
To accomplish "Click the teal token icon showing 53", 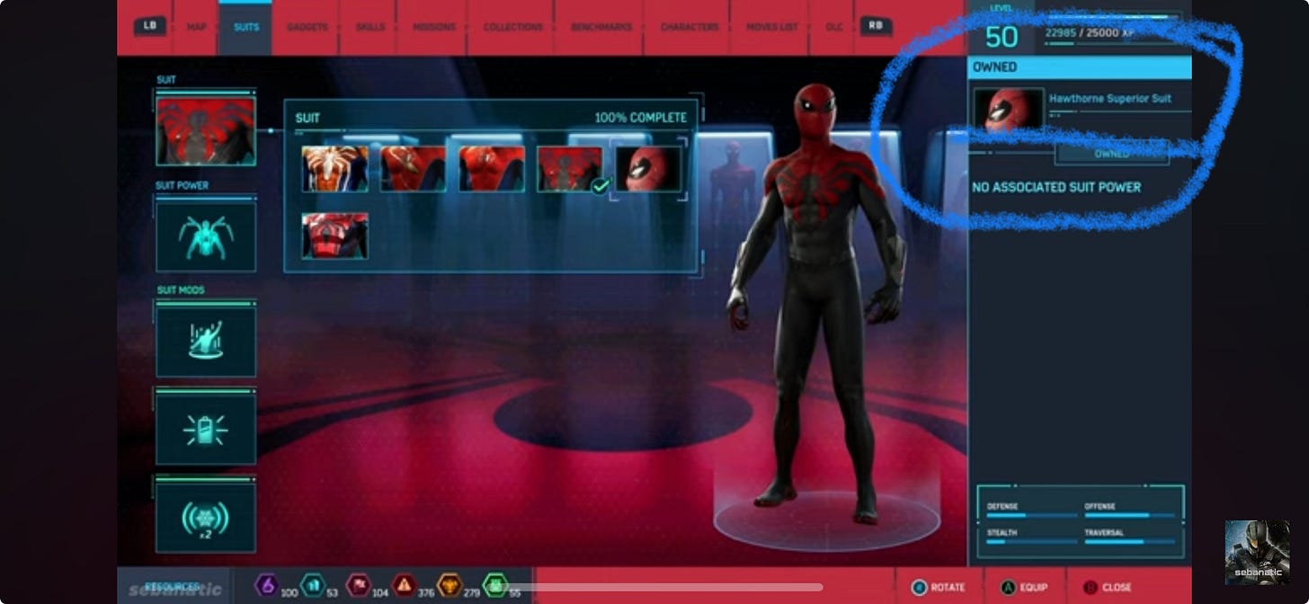I will (x=313, y=585).
